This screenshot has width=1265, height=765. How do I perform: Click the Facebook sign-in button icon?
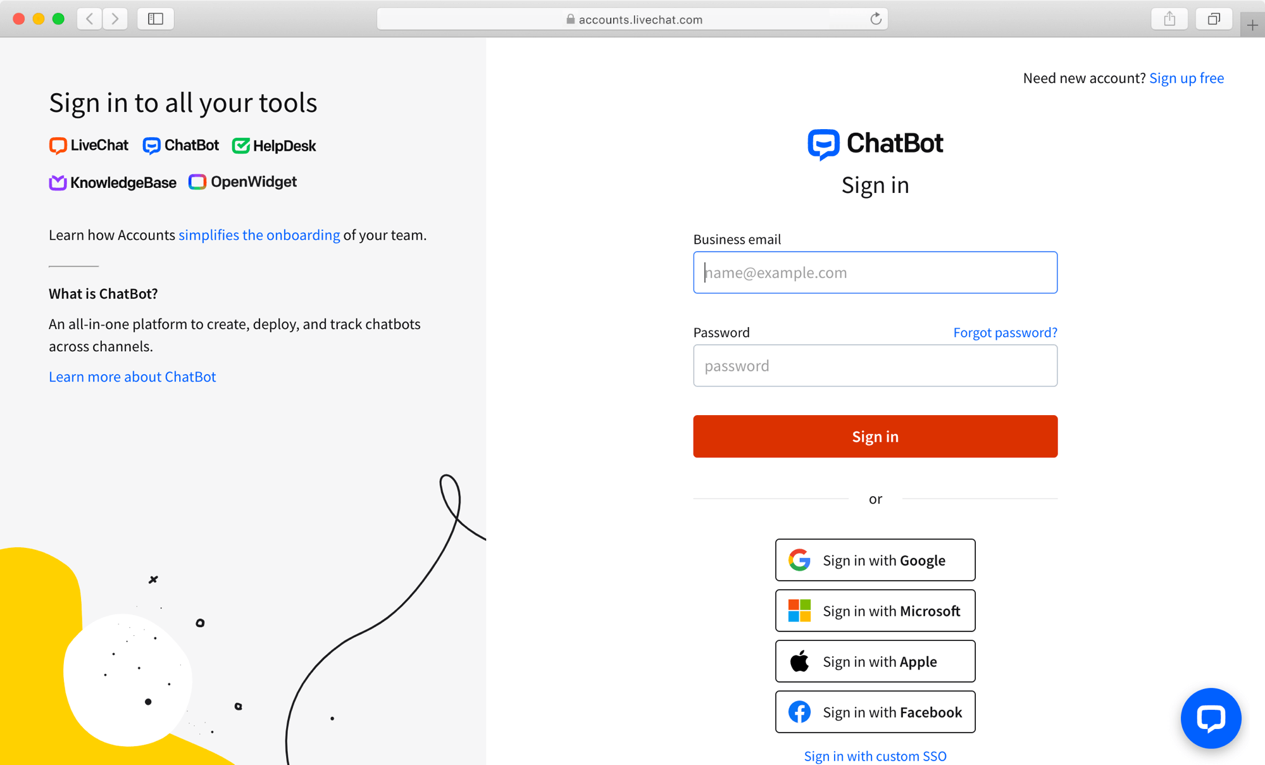pos(798,712)
